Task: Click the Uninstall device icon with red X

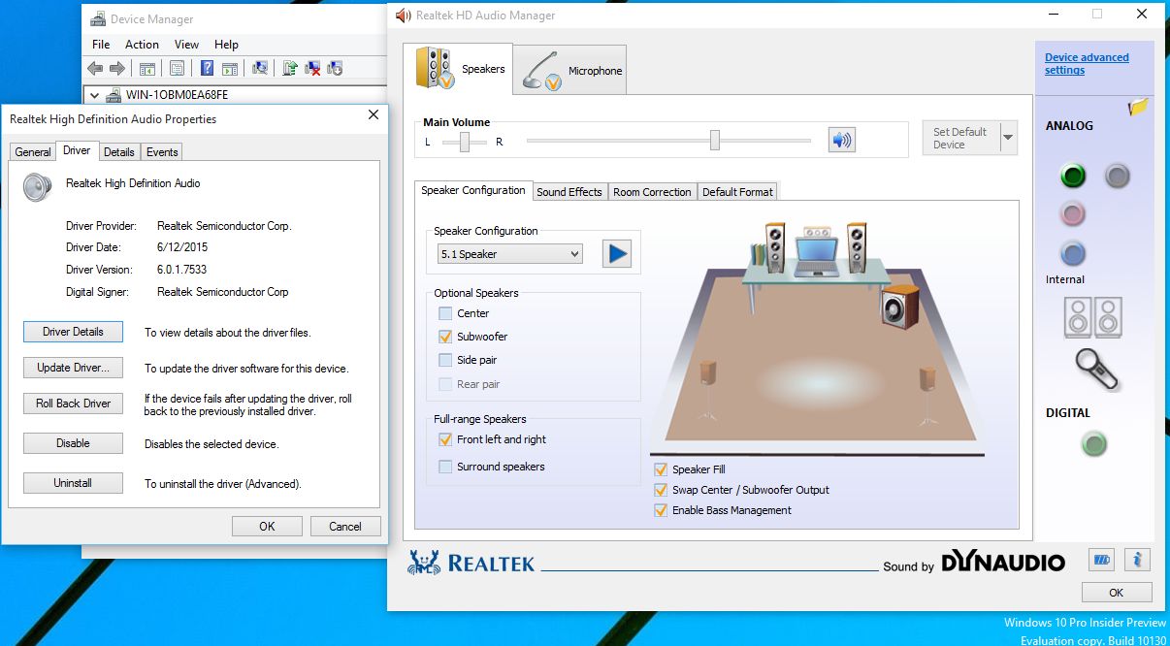Action: click(312, 68)
